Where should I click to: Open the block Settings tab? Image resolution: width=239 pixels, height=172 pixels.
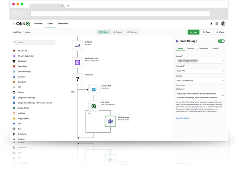pyautogui.click(x=191, y=48)
